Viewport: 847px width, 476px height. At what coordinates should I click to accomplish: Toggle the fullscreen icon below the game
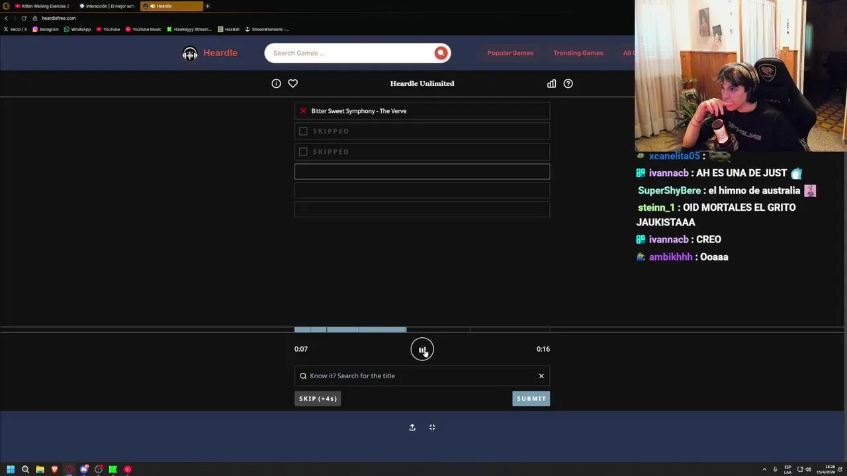click(x=432, y=427)
